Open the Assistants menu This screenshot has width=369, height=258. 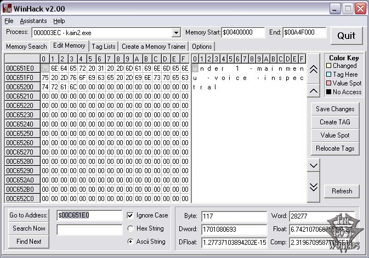click(33, 21)
